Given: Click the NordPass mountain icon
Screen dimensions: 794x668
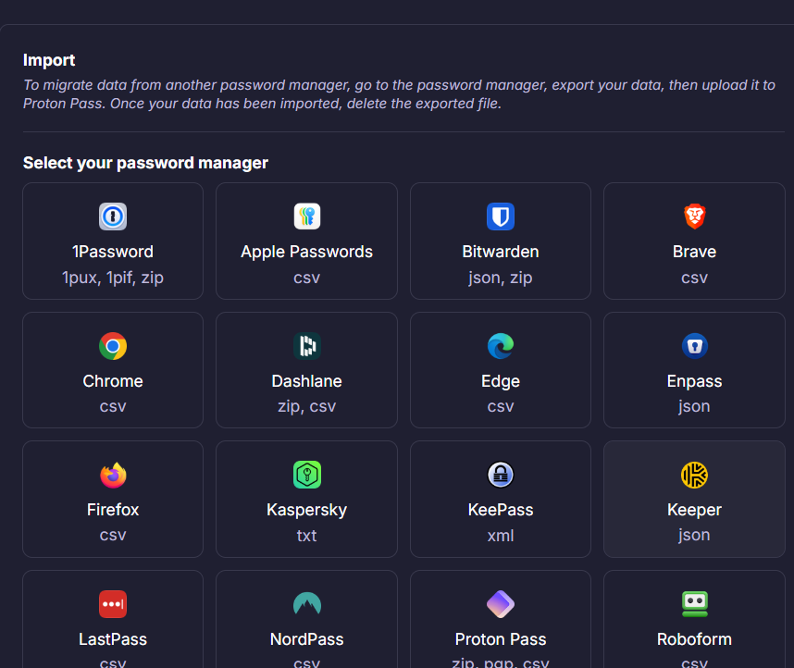Looking at the screenshot, I should (307, 604).
